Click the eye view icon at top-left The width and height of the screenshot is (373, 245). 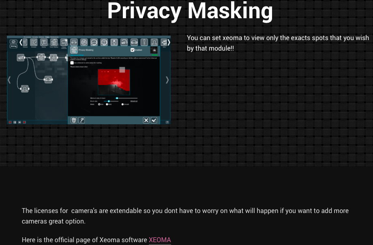[13, 42]
